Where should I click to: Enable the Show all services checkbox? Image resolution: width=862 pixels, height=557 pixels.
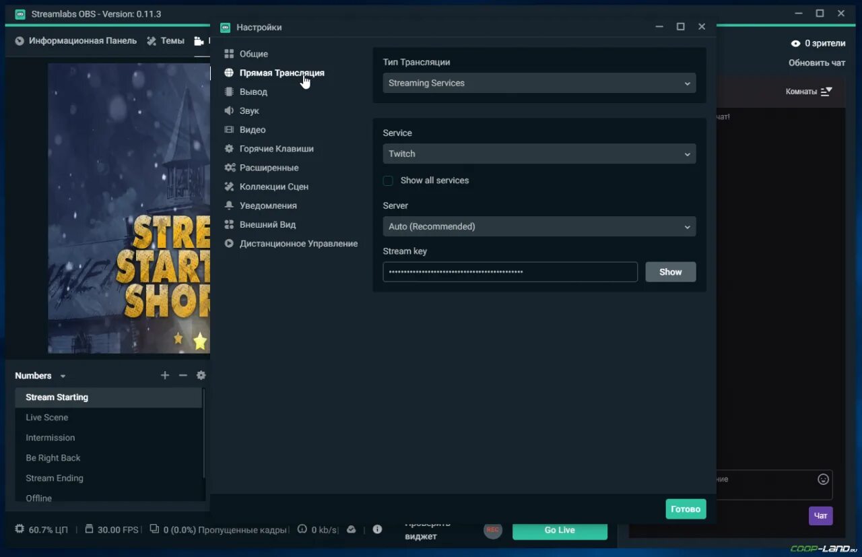coord(388,181)
